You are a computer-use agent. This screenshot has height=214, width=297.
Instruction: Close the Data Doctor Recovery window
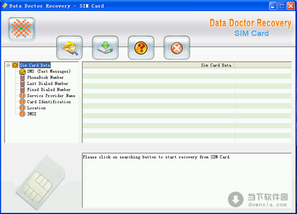pos(291,6)
